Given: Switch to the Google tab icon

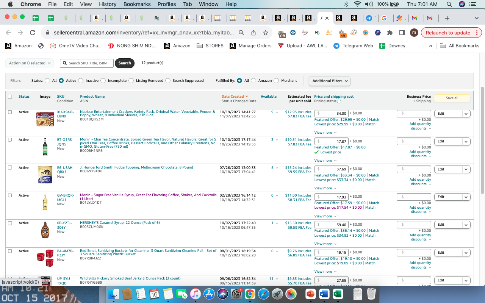Looking at the screenshot, I should pyautogui.click(x=384, y=18).
